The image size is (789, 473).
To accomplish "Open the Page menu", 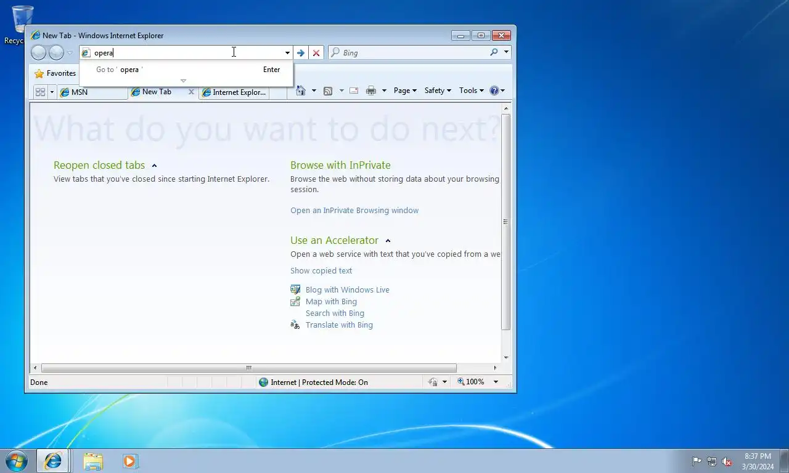I will 405,91.
